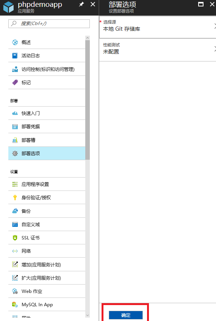The image size is (216, 321).
Task: Click the magnifier search icon
Action: pos(14,24)
